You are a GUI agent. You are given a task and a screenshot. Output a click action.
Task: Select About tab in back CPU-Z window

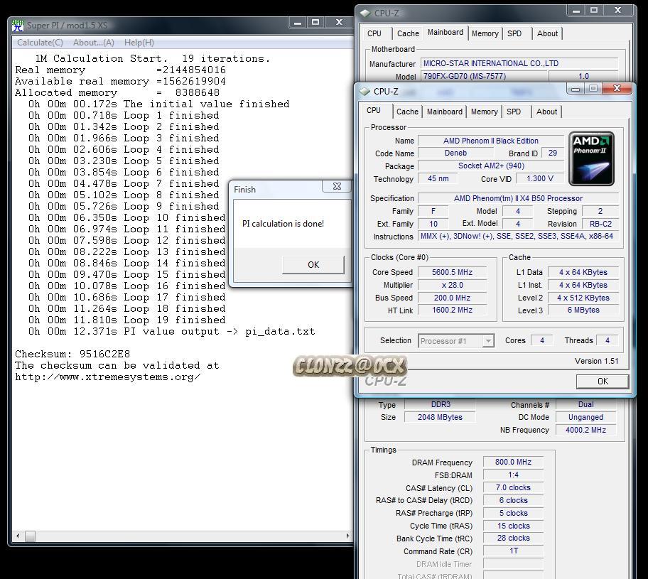tap(547, 33)
